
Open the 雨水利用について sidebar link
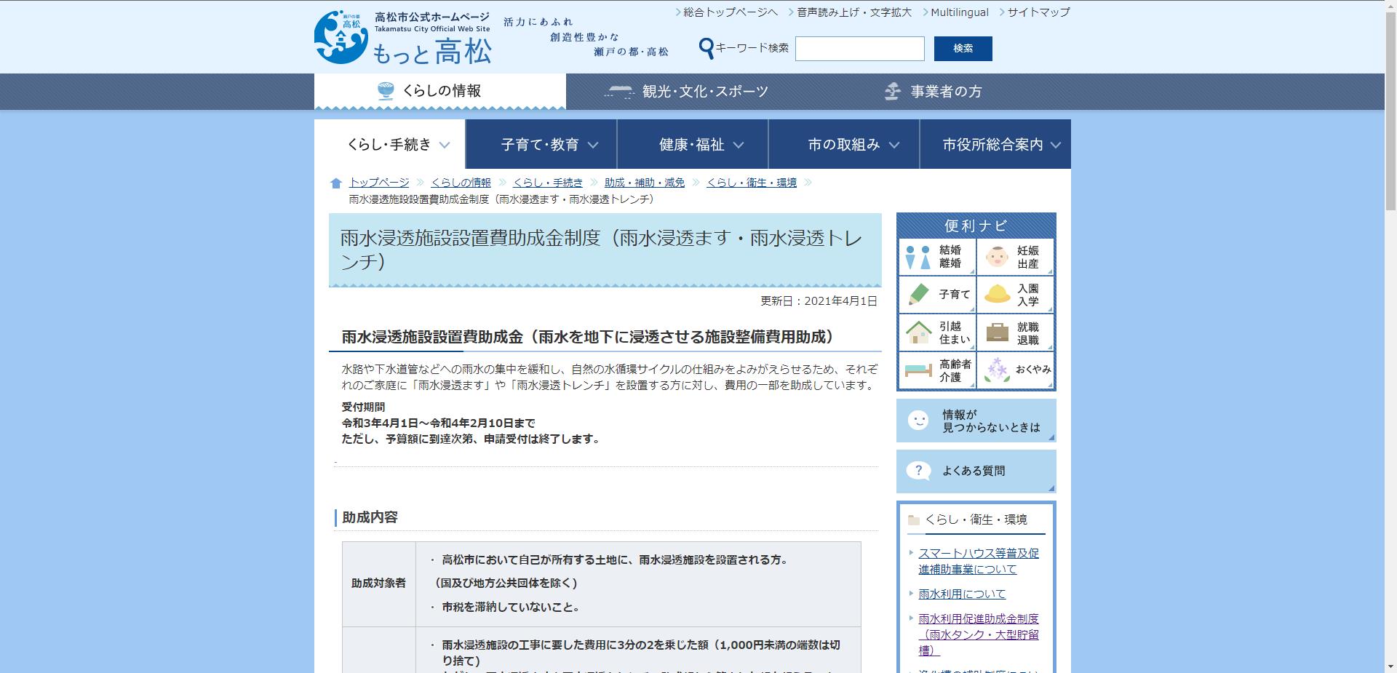pyautogui.click(x=960, y=594)
